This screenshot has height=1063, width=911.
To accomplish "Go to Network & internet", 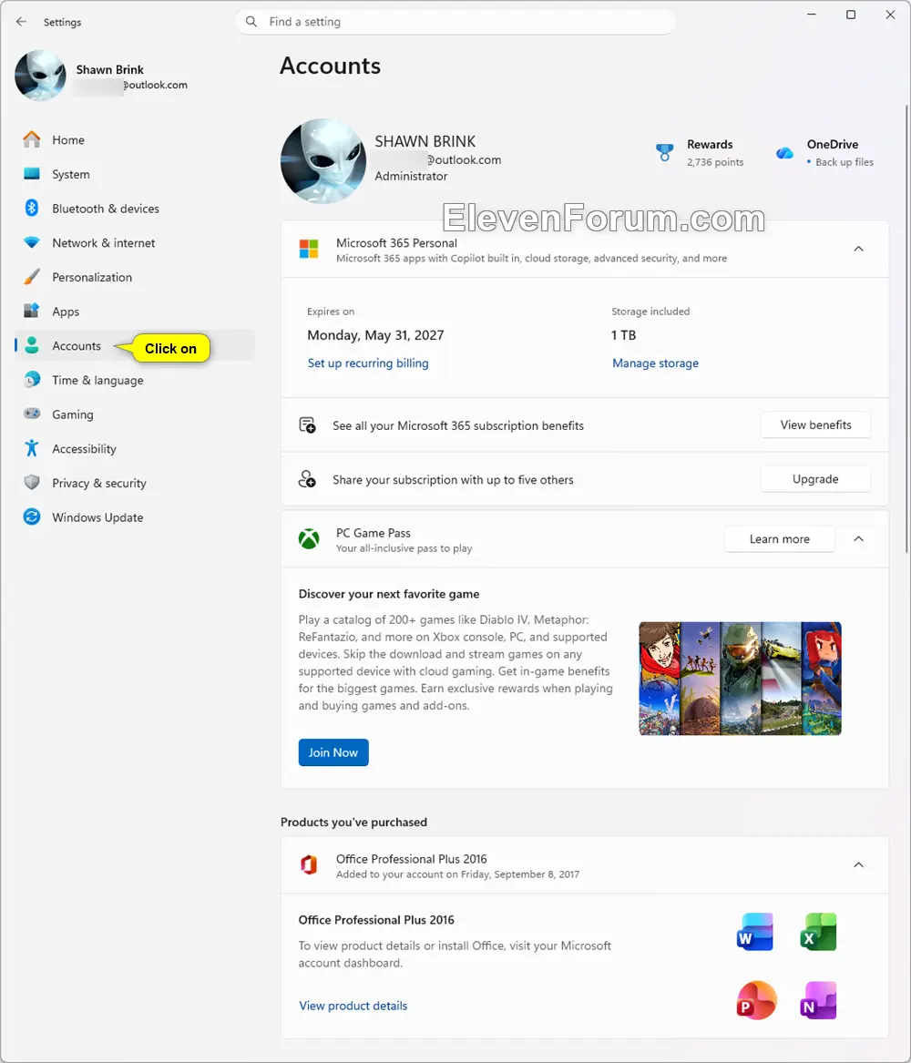I will point(134,242).
